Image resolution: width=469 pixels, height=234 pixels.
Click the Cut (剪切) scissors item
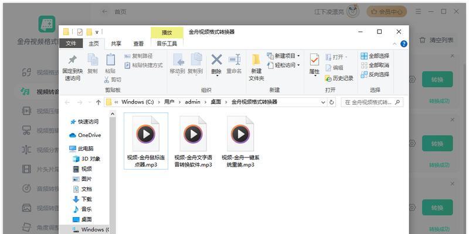click(113, 80)
